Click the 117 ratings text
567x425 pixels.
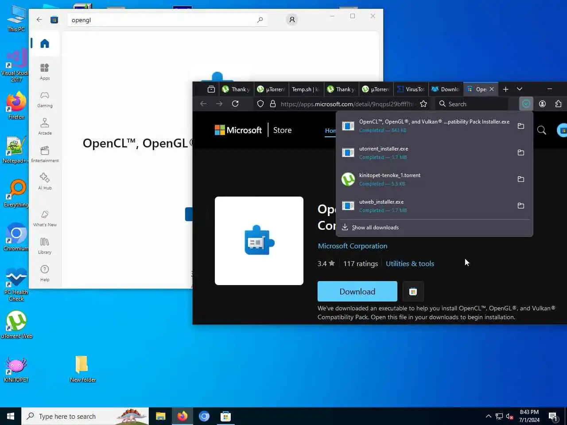coord(361,263)
